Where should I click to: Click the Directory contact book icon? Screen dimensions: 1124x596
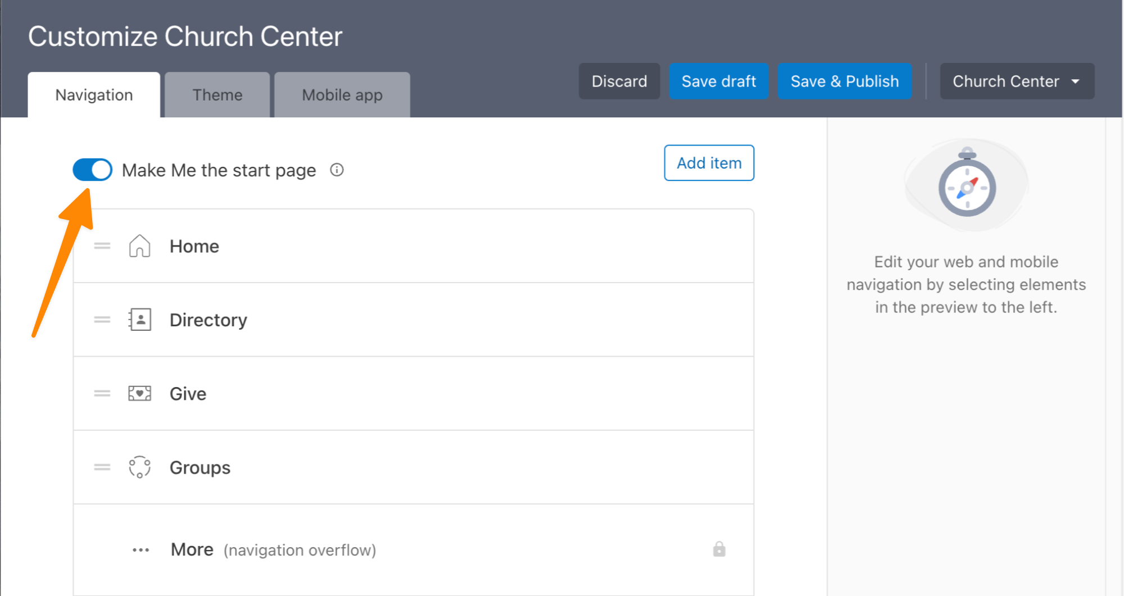click(139, 320)
